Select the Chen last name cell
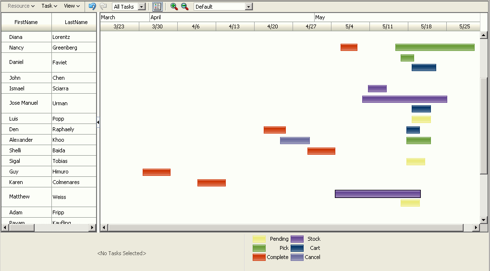Image resolution: width=490 pixels, height=271 pixels. coord(74,78)
